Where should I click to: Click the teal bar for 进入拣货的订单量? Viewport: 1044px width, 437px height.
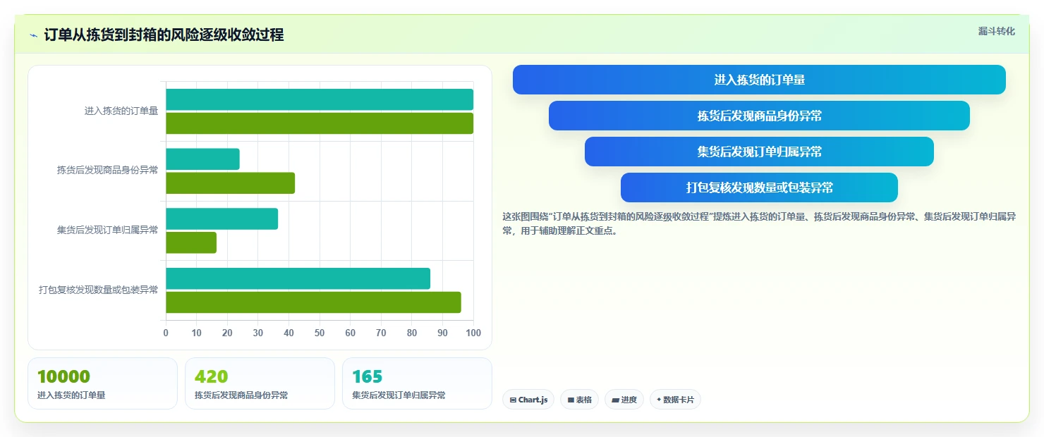point(320,99)
